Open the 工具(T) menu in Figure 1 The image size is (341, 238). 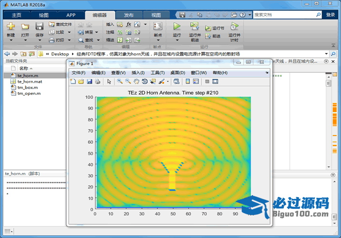click(158, 73)
